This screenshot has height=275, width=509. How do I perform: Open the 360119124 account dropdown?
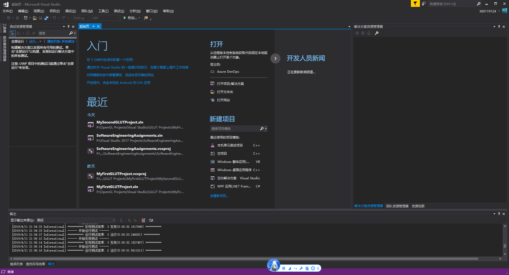(x=489, y=11)
